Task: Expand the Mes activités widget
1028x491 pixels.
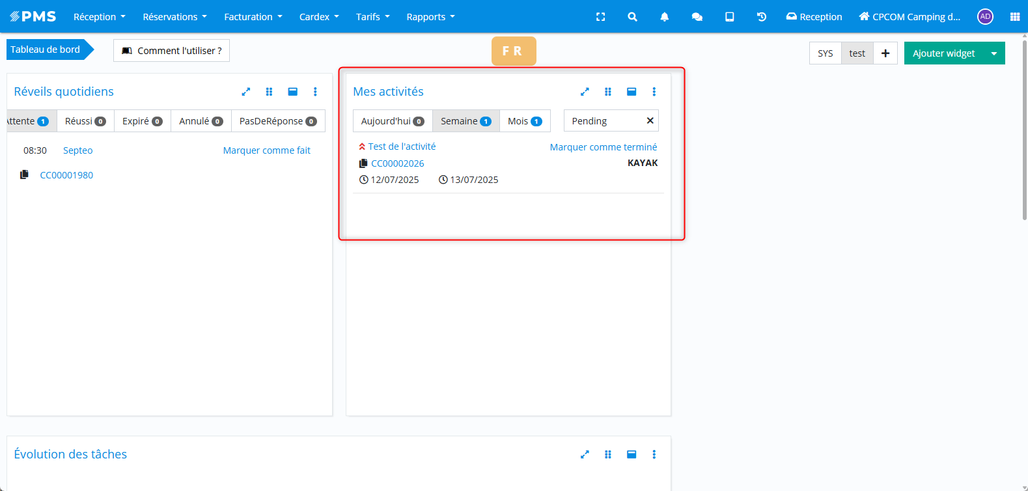Action: (585, 92)
